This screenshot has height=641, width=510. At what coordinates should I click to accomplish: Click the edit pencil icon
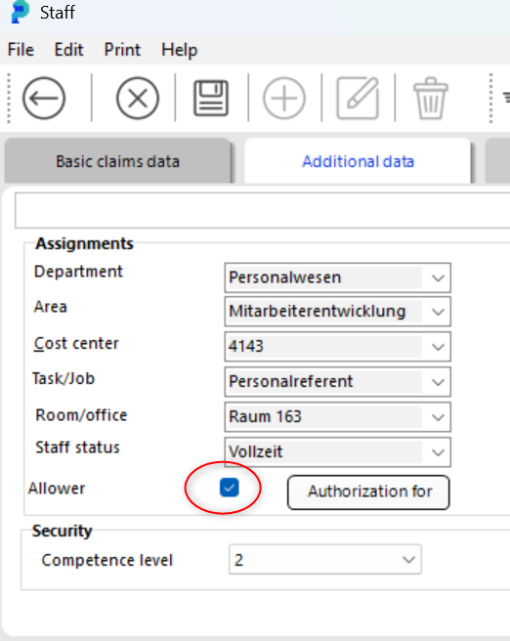click(358, 98)
